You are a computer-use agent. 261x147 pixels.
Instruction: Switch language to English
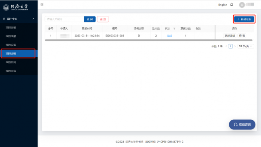point(222,5)
